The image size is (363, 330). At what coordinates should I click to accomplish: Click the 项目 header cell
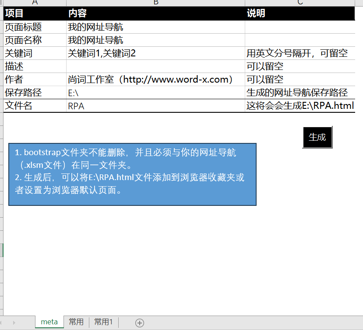(35, 14)
